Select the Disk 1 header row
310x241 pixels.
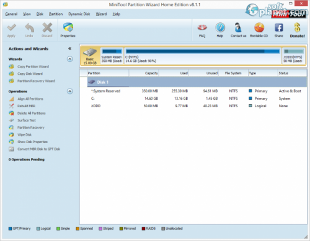tap(197, 82)
